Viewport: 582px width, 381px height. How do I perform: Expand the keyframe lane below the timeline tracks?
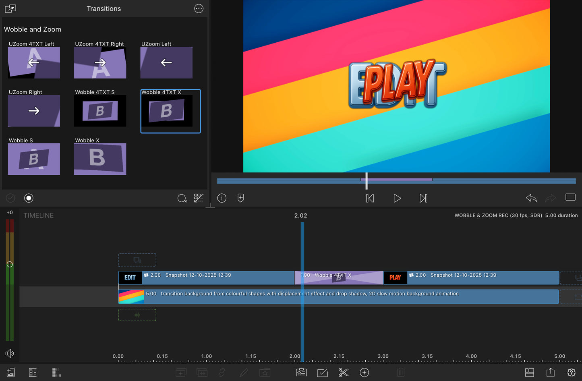pos(137,315)
